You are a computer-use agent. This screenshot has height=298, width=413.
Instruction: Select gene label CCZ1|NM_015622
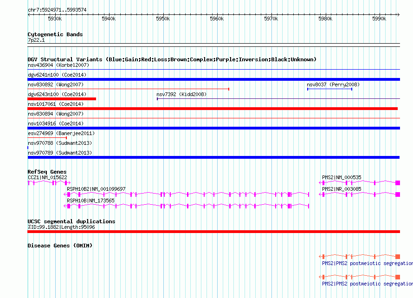[47, 178]
